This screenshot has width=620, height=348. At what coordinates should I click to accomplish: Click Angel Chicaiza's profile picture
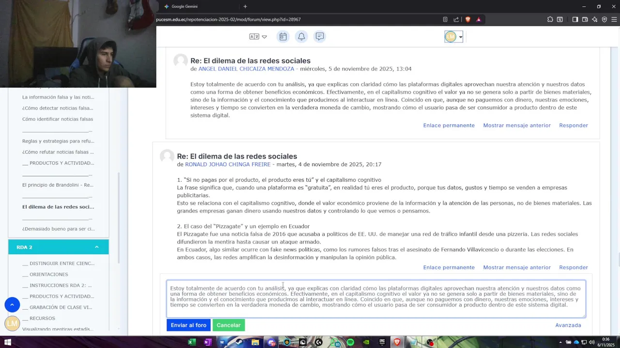[181, 61]
